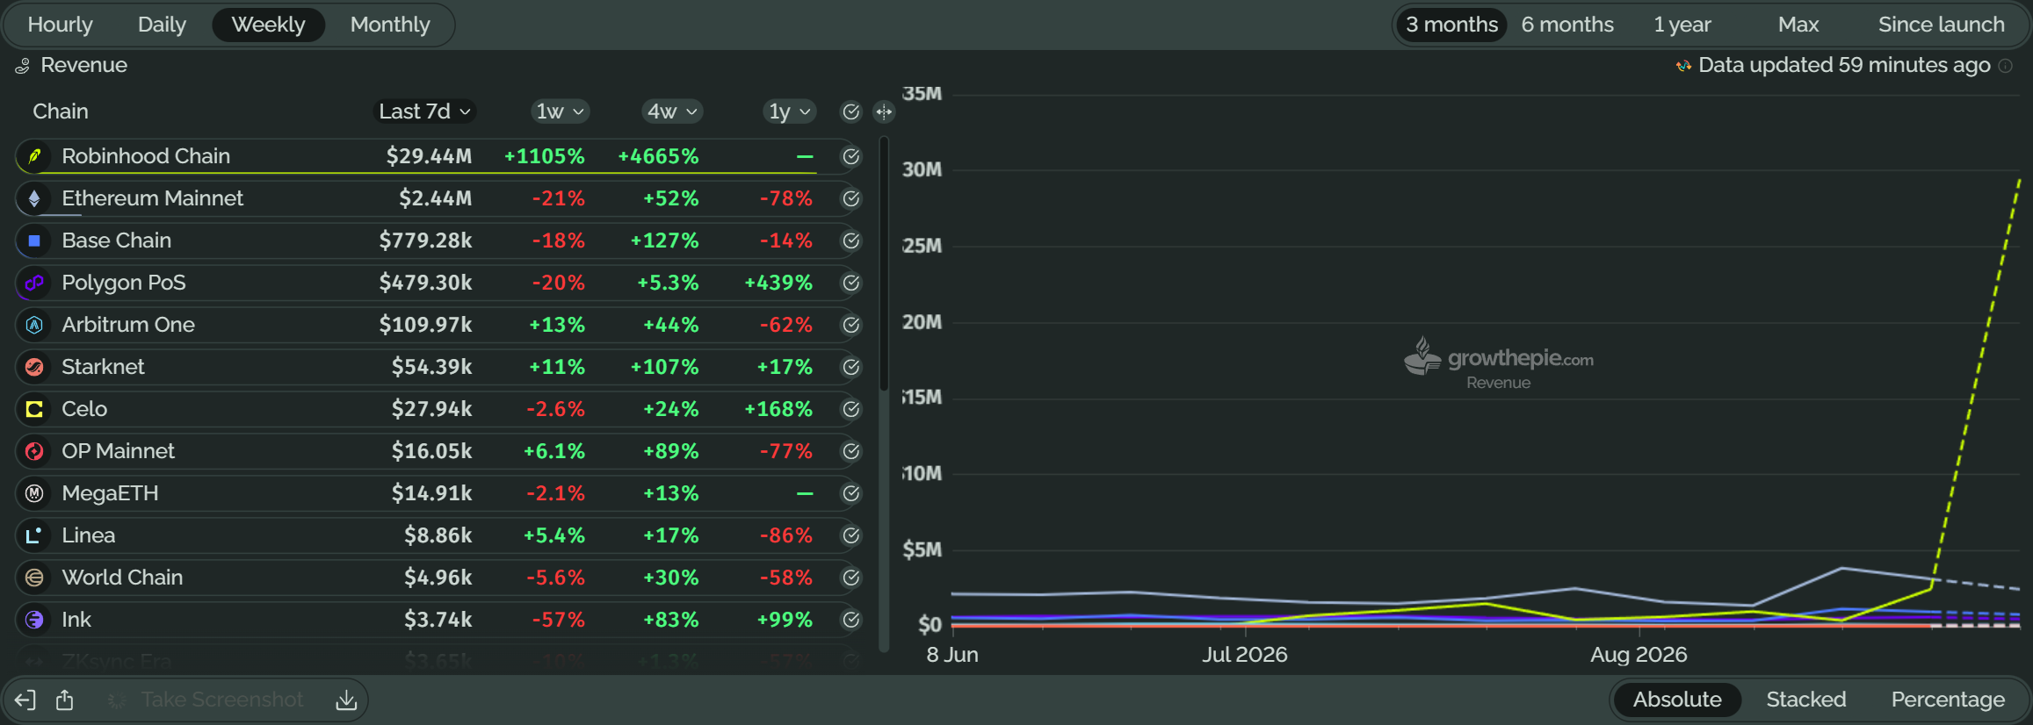Image resolution: width=2033 pixels, height=725 pixels.
Task: Toggle select-all checkmark in table header
Action: (850, 111)
